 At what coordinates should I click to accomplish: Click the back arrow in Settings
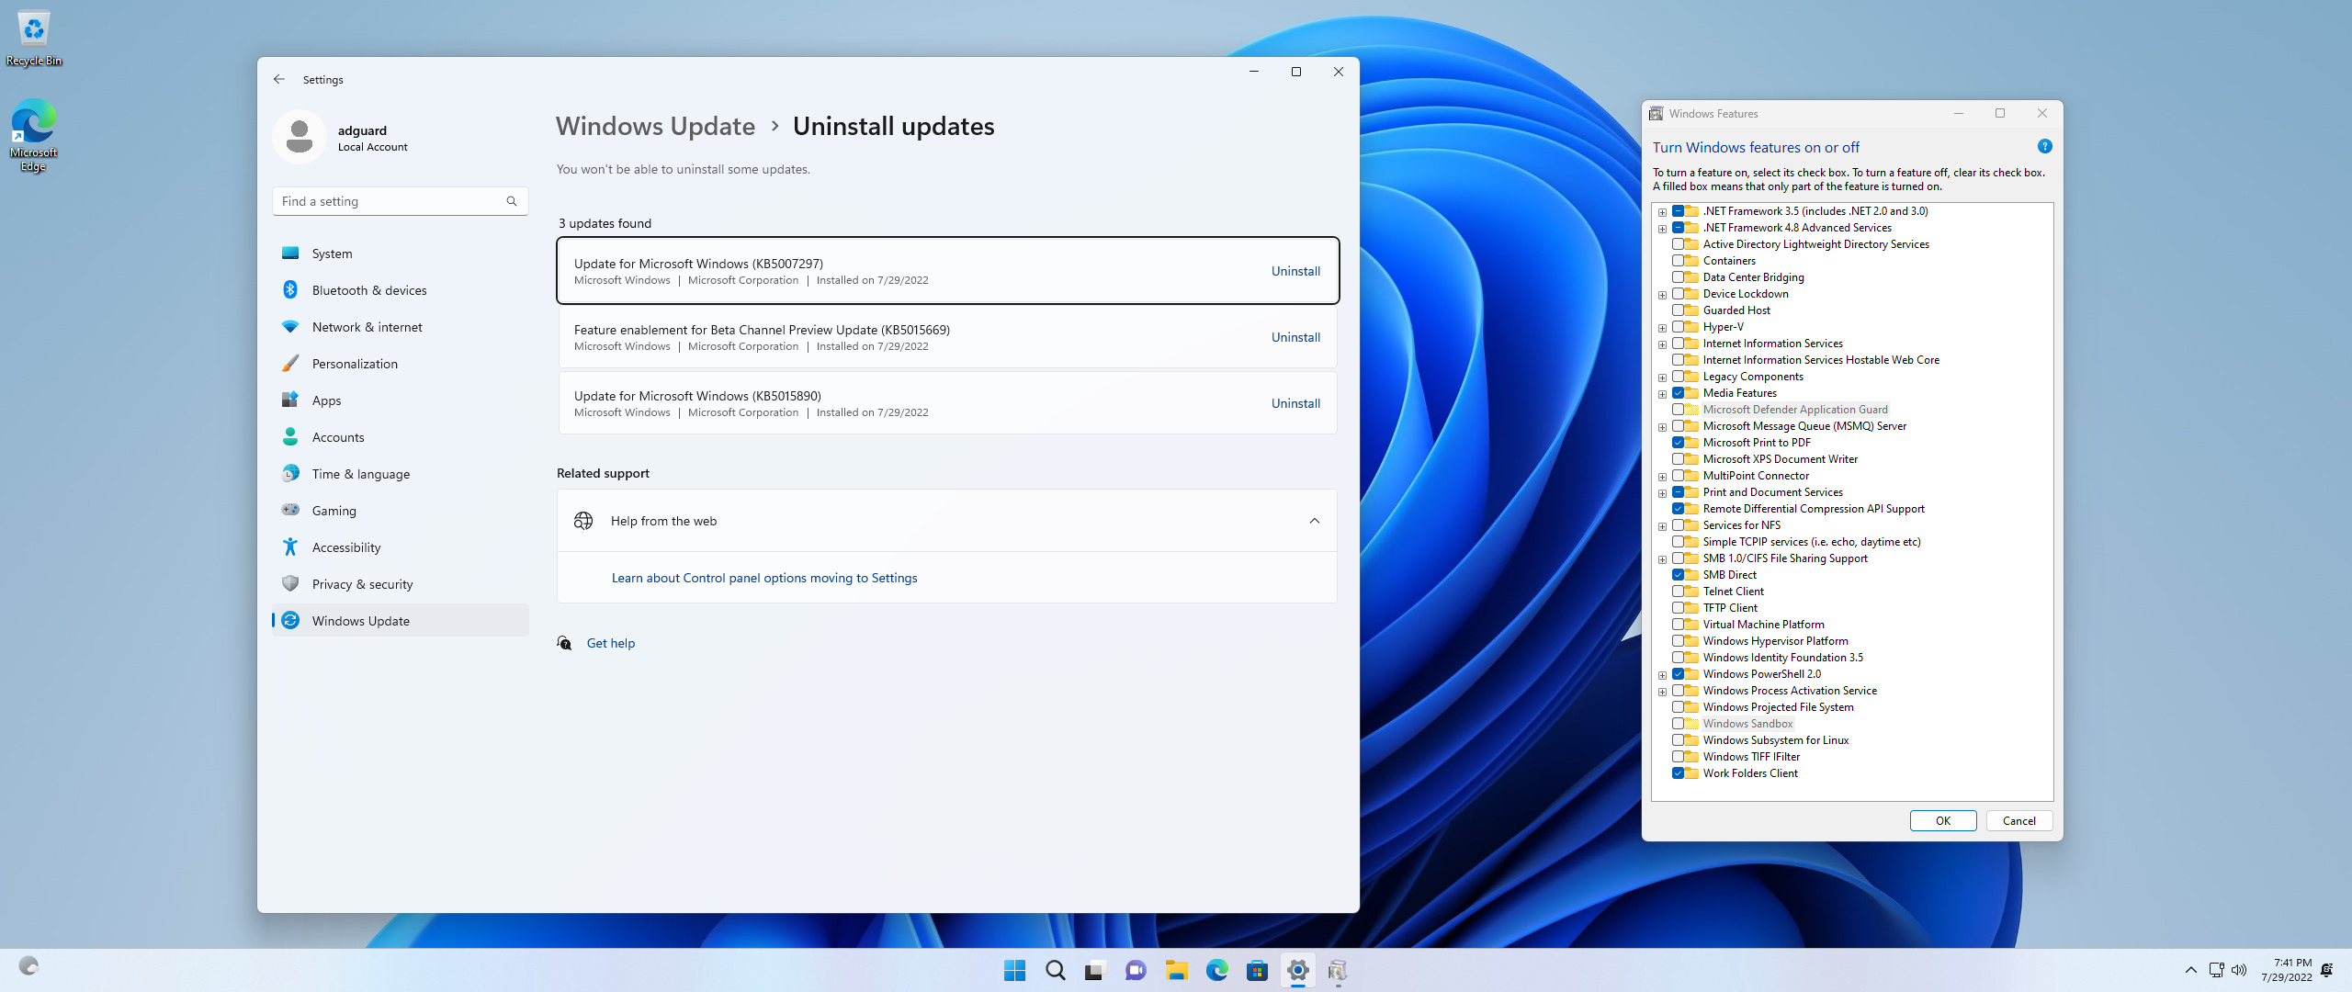[279, 80]
